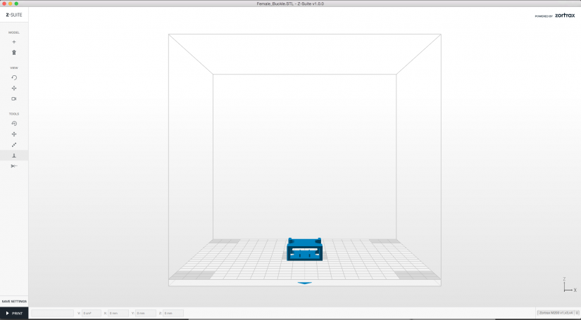The image size is (581, 320).
Task: Open the Zortrax M200 printer dropdown
Action: point(558,313)
